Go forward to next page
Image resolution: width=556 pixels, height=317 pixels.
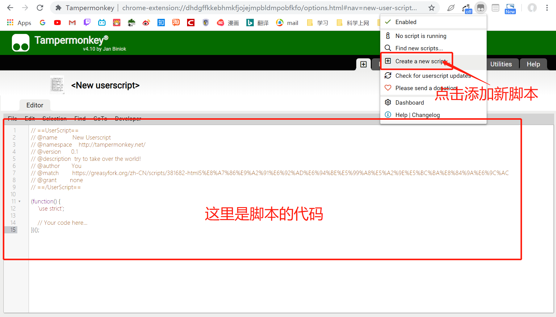(x=25, y=8)
